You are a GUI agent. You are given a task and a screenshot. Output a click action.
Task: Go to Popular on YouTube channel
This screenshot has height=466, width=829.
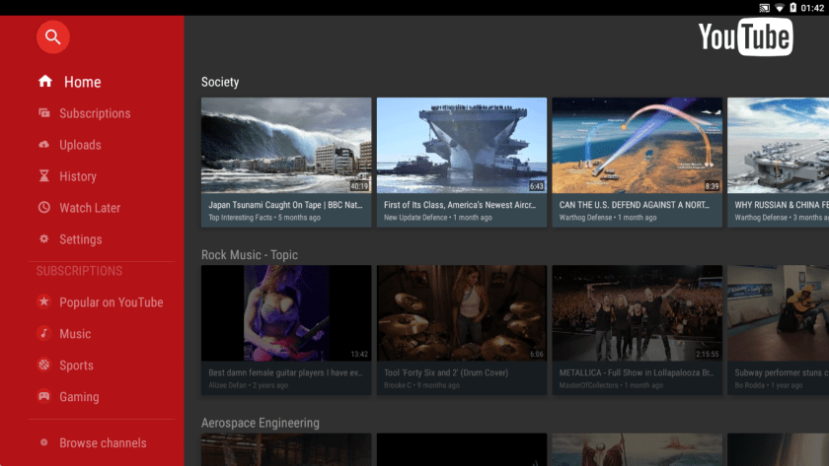[111, 302]
